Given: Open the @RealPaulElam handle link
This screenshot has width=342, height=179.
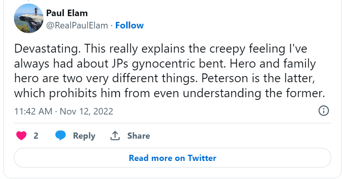Looking at the screenshot, I should pos(77,26).
